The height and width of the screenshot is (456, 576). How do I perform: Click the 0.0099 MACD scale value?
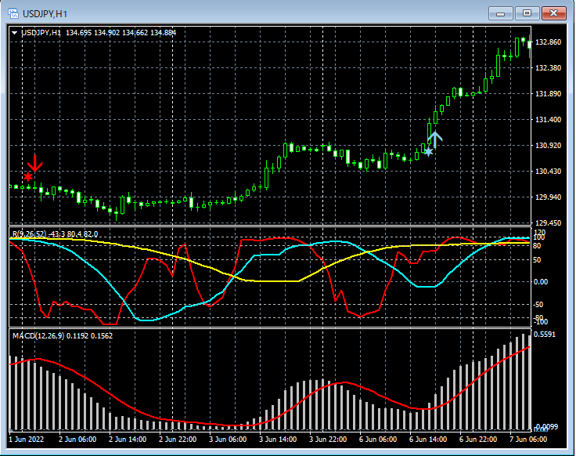546,426
